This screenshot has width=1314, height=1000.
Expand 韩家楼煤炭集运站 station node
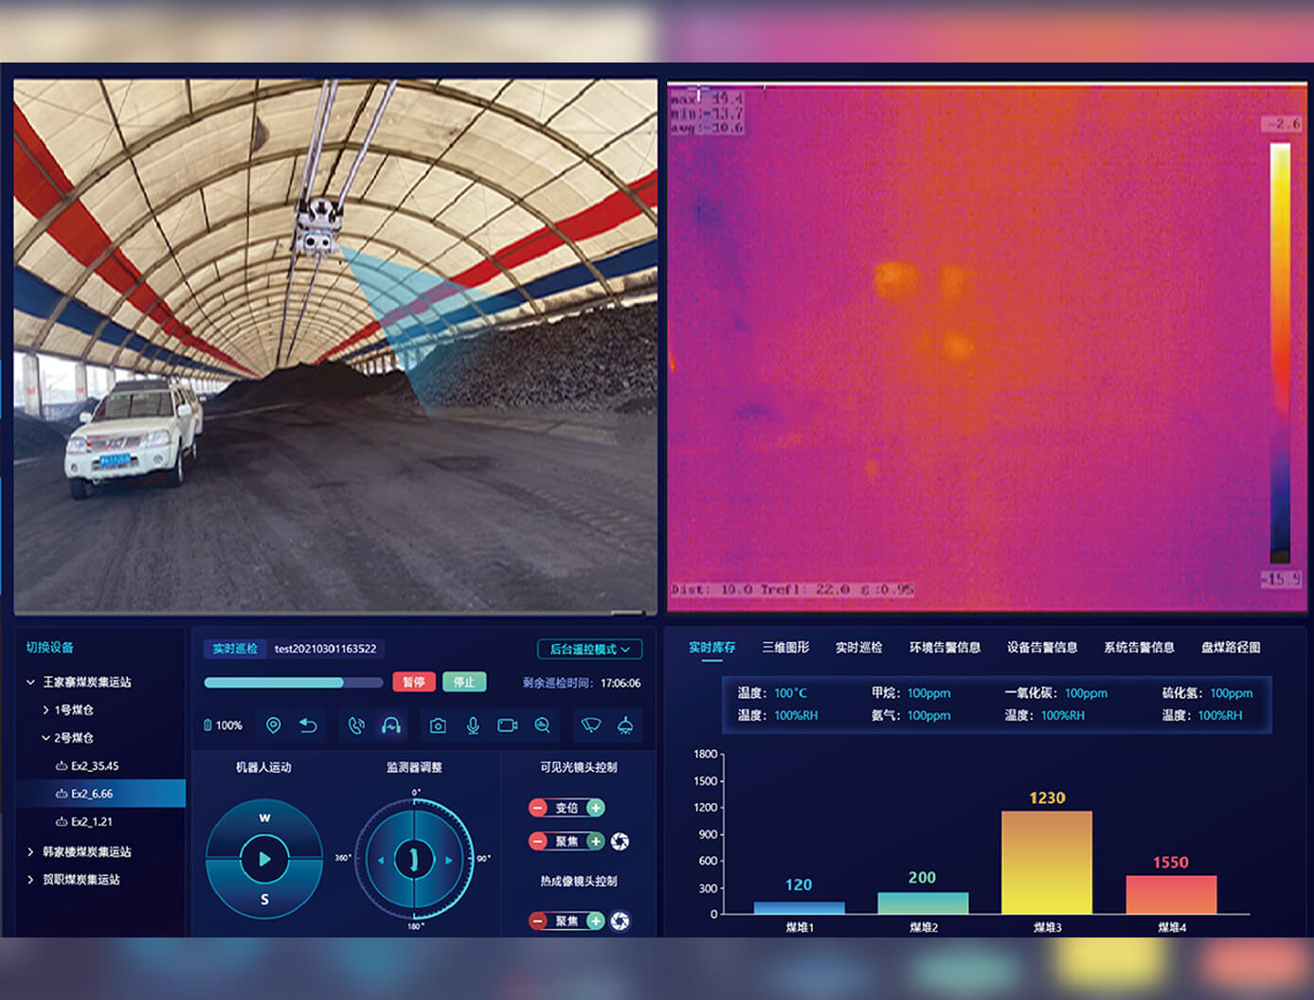[x=30, y=851]
